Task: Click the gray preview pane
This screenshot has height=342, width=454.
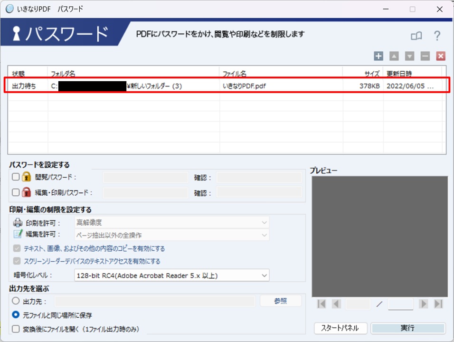Action: pyautogui.click(x=379, y=236)
